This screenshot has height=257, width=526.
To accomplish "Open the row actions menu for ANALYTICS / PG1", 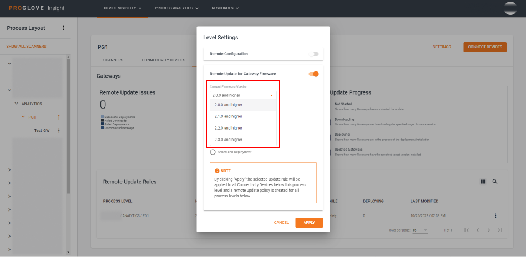I will 495,215.
